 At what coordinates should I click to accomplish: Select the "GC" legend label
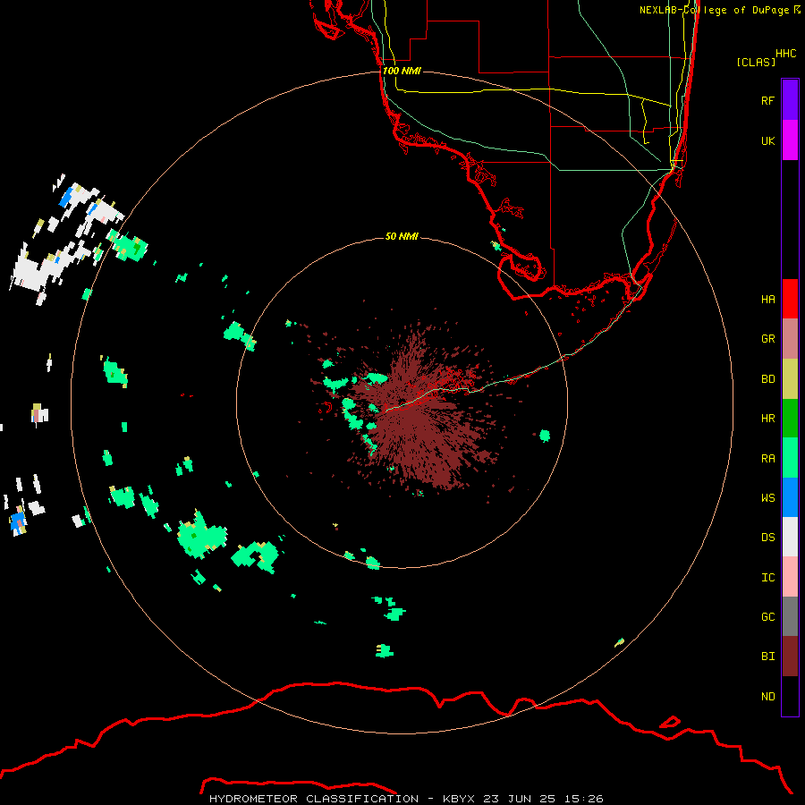tap(767, 616)
